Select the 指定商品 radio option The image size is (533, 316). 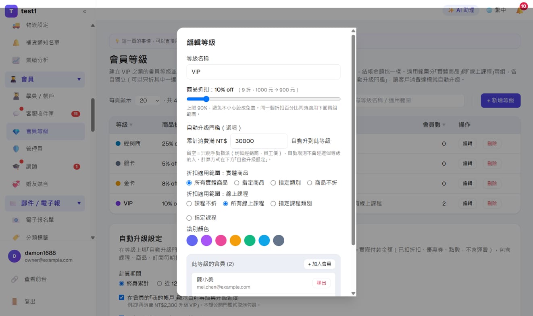point(237,183)
